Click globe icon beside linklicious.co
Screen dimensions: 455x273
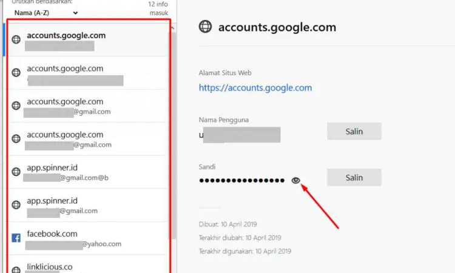coord(16,270)
